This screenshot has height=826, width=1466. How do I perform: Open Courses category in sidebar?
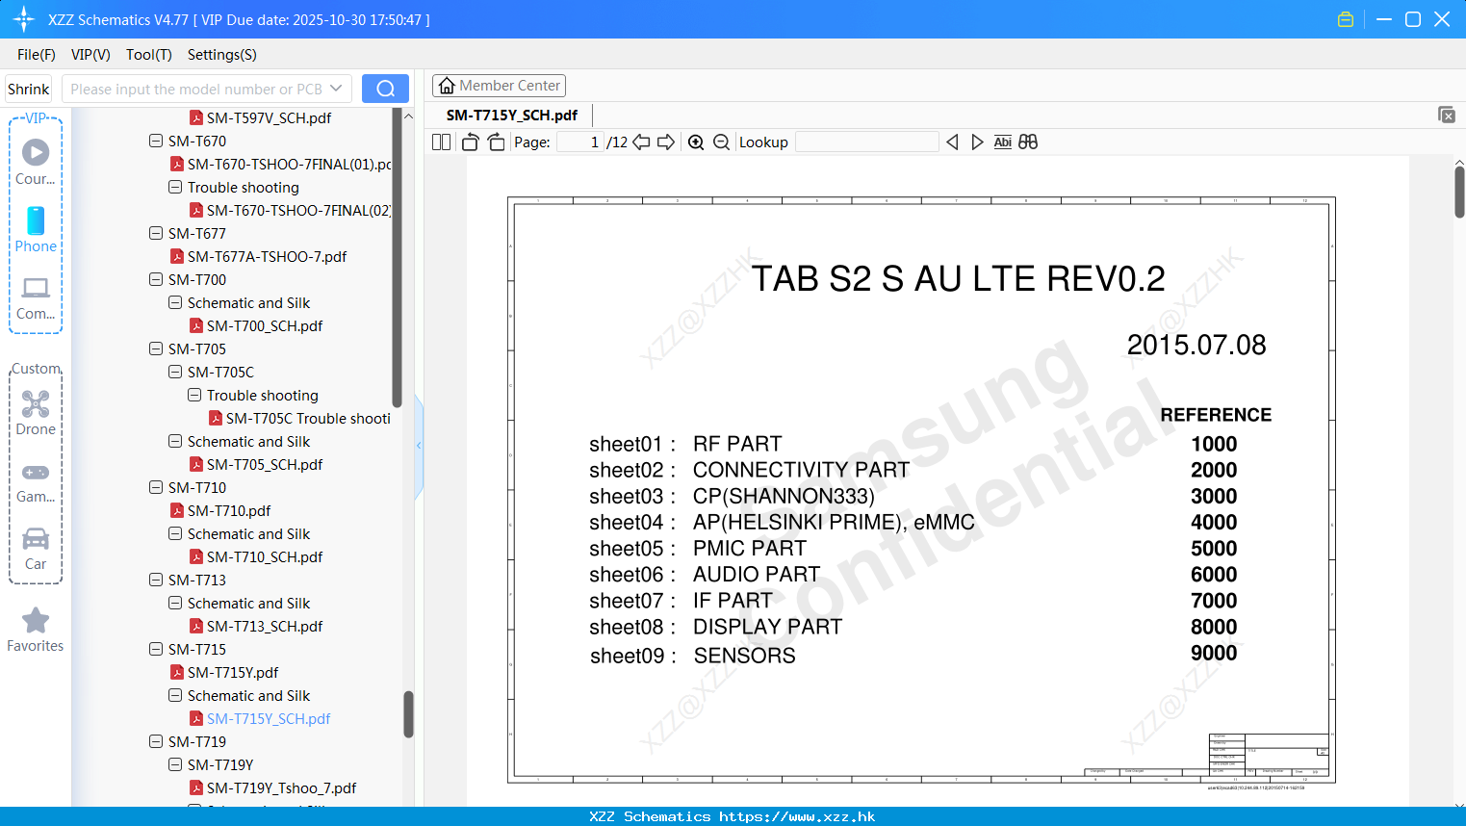[x=36, y=162]
